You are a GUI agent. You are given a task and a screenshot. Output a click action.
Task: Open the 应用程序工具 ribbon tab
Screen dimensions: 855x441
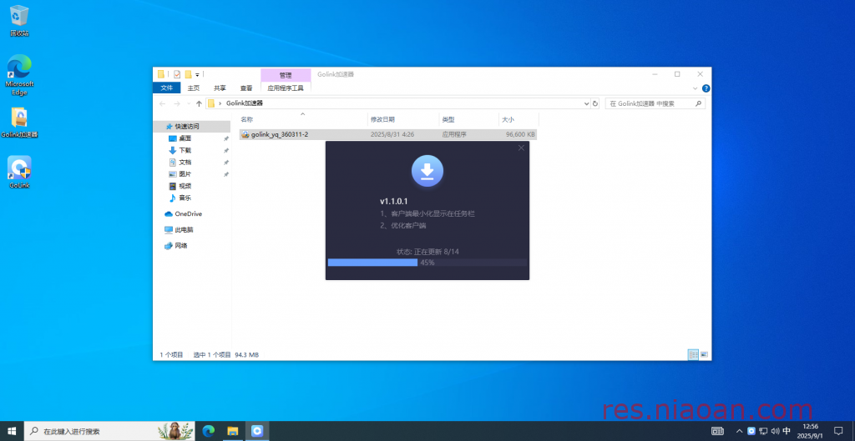tap(286, 88)
